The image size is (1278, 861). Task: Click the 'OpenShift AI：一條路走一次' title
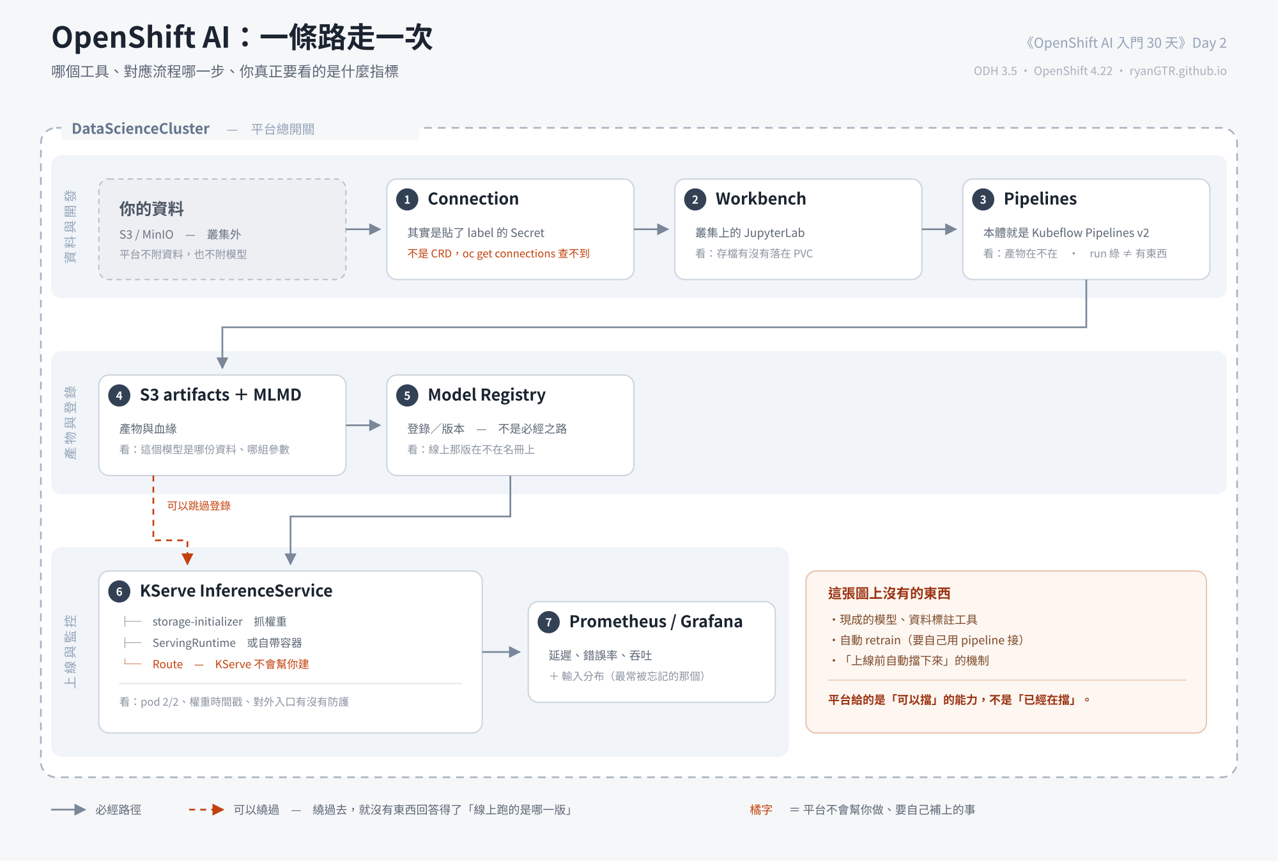tap(242, 37)
